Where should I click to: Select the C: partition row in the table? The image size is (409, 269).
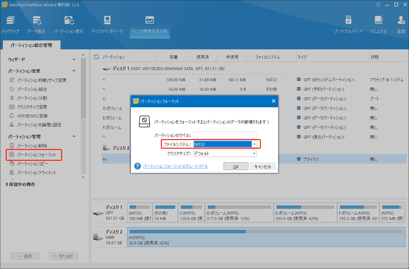pyautogui.click(x=254, y=99)
